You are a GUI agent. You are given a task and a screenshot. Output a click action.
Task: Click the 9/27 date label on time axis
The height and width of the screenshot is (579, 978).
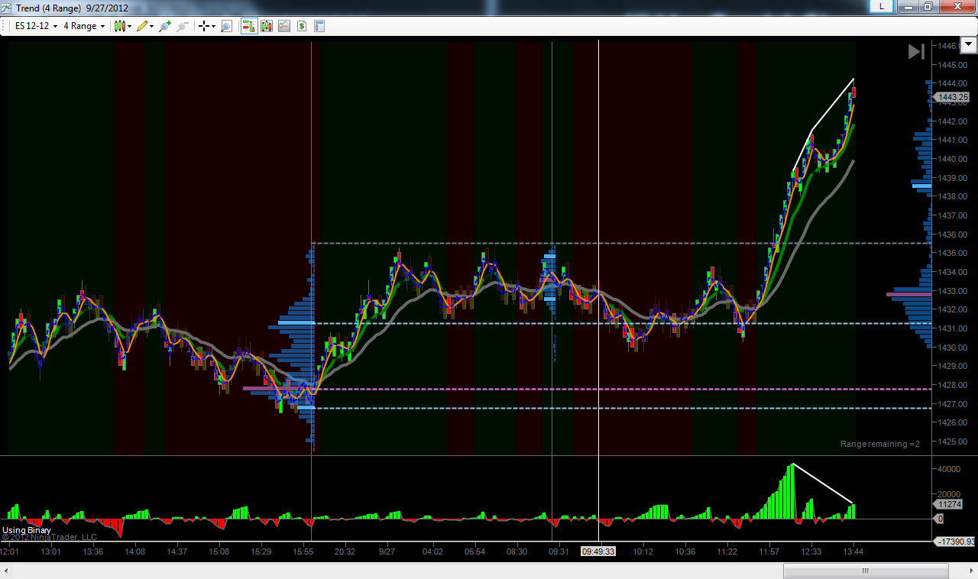[x=387, y=552]
